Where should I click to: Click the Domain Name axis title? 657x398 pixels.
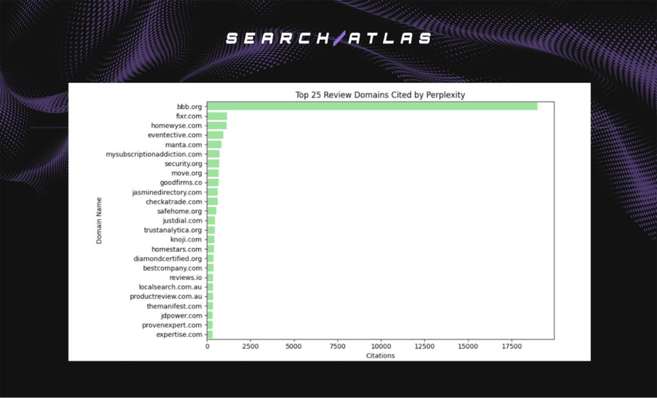pos(98,220)
